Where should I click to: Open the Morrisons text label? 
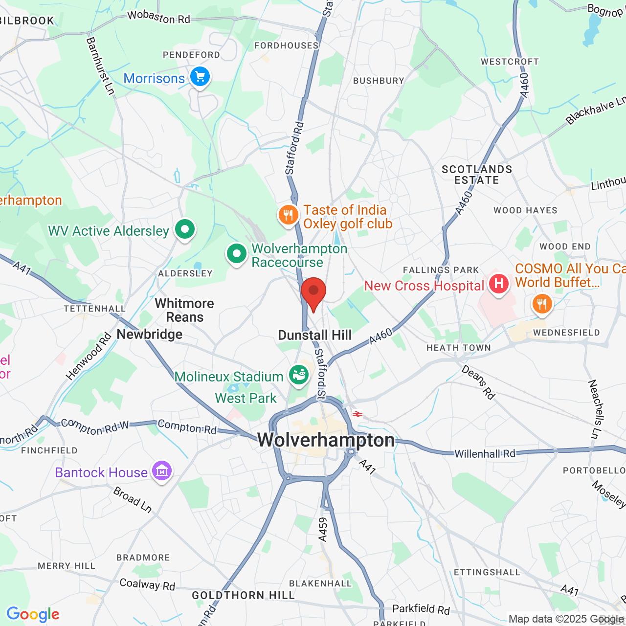tap(154, 78)
